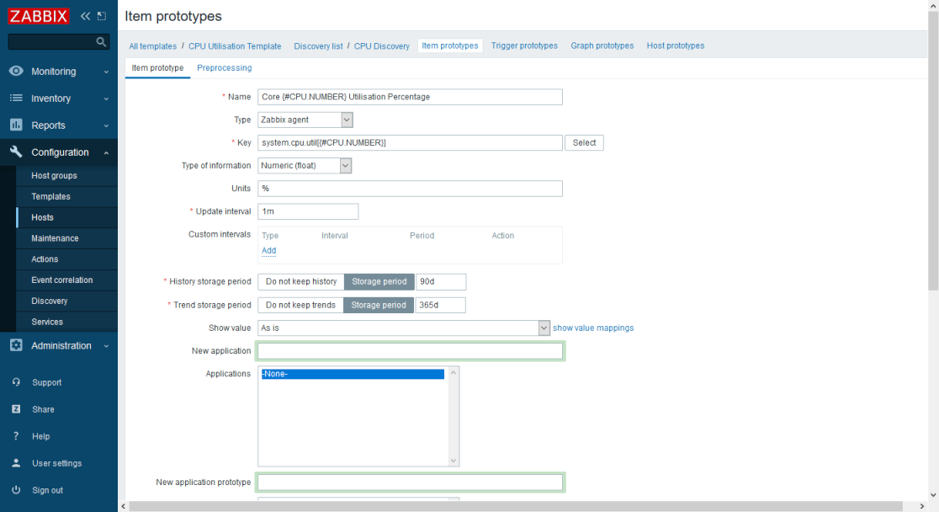This screenshot has height=512, width=939.
Task: Click the Configuration wrench icon
Action: 16,152
